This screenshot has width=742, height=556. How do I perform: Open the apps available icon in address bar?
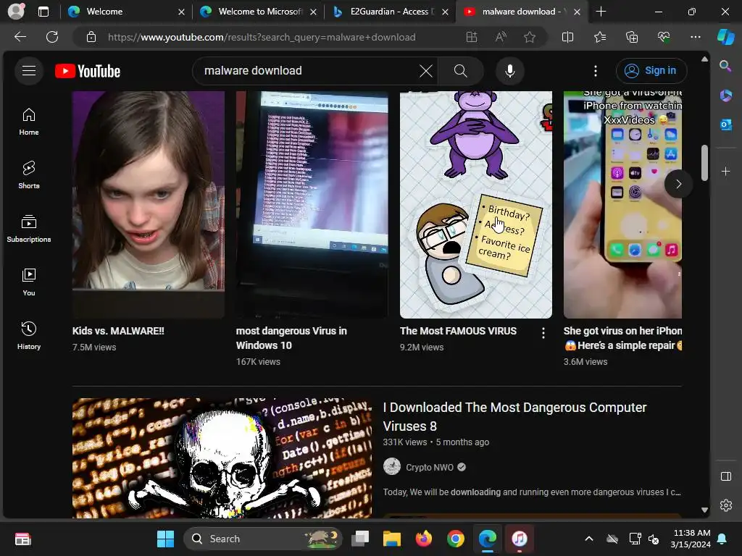point(471,37)
